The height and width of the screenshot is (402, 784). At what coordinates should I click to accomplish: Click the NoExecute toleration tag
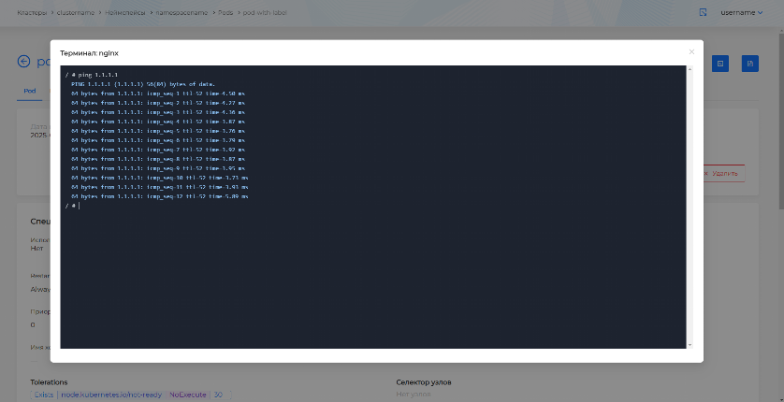point(186,395)
